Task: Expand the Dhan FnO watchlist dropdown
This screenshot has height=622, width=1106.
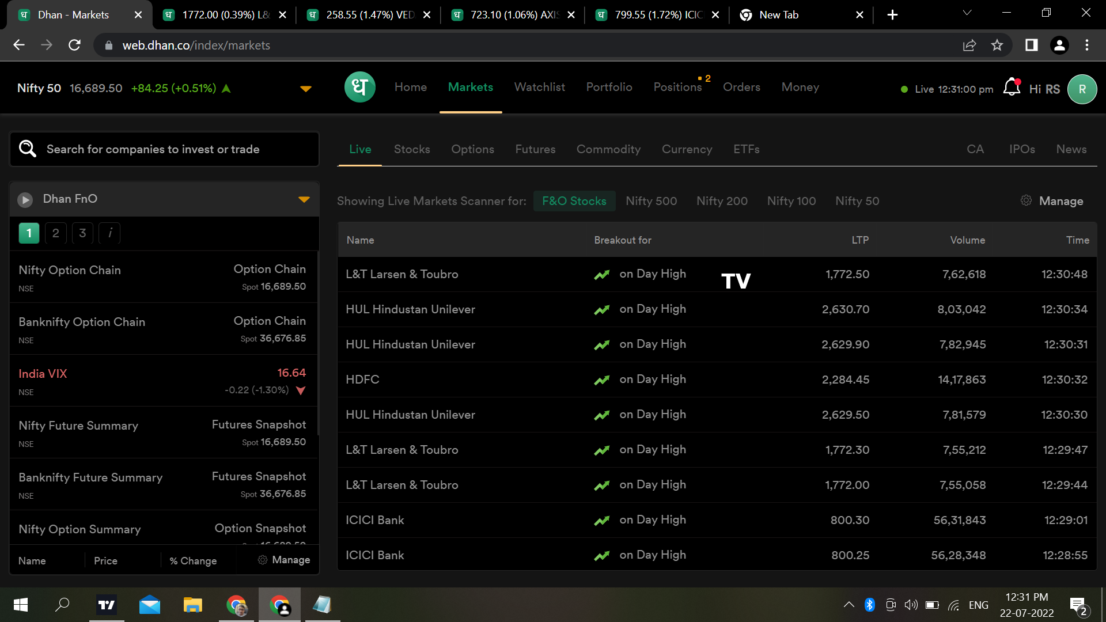Action: (304, 199)
